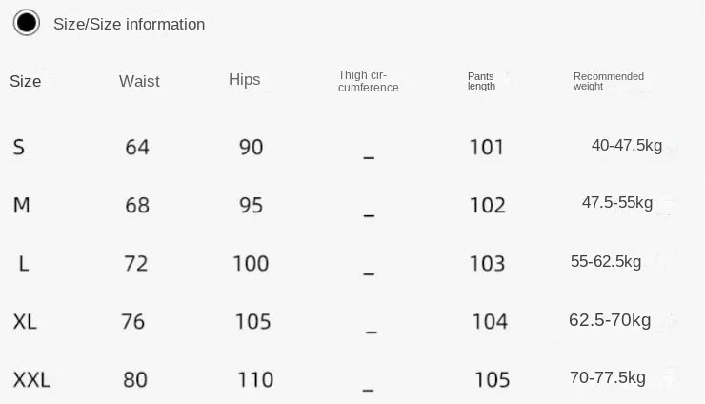Select the Hips column header
705x404 pixels.
(245, 80)
